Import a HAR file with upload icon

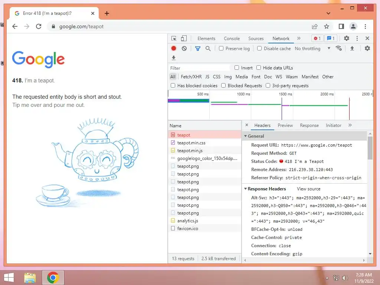pos(352,49)
